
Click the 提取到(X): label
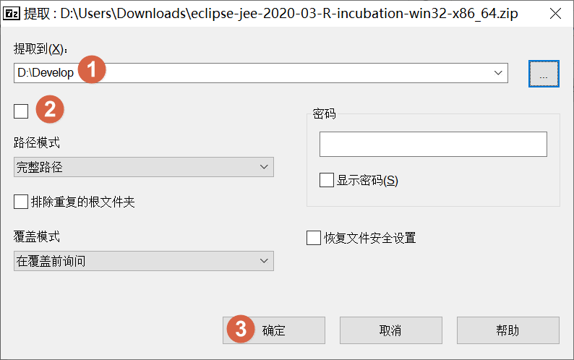40,48
